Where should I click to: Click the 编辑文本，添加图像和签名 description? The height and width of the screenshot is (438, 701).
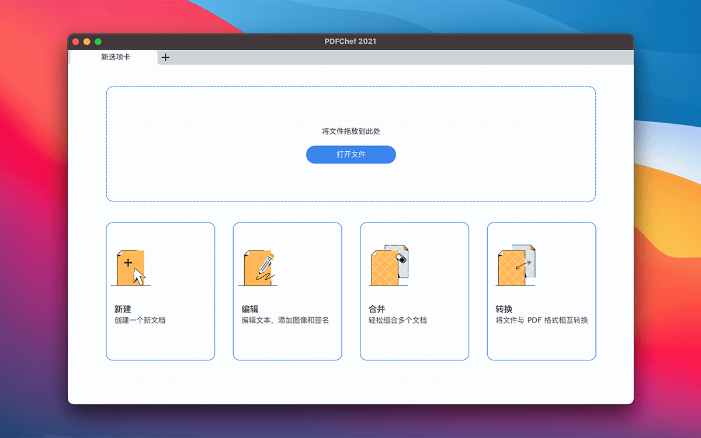point(286,320)
